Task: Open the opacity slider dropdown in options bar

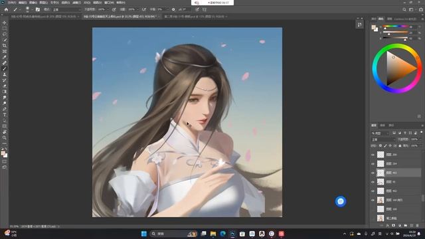Action: click(108, 9)
